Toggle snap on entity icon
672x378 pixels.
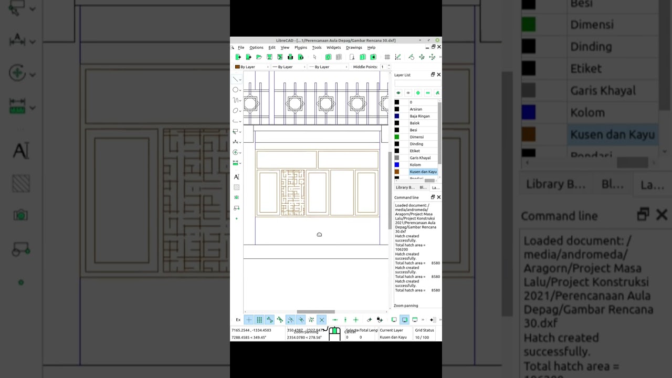point(280,320)
